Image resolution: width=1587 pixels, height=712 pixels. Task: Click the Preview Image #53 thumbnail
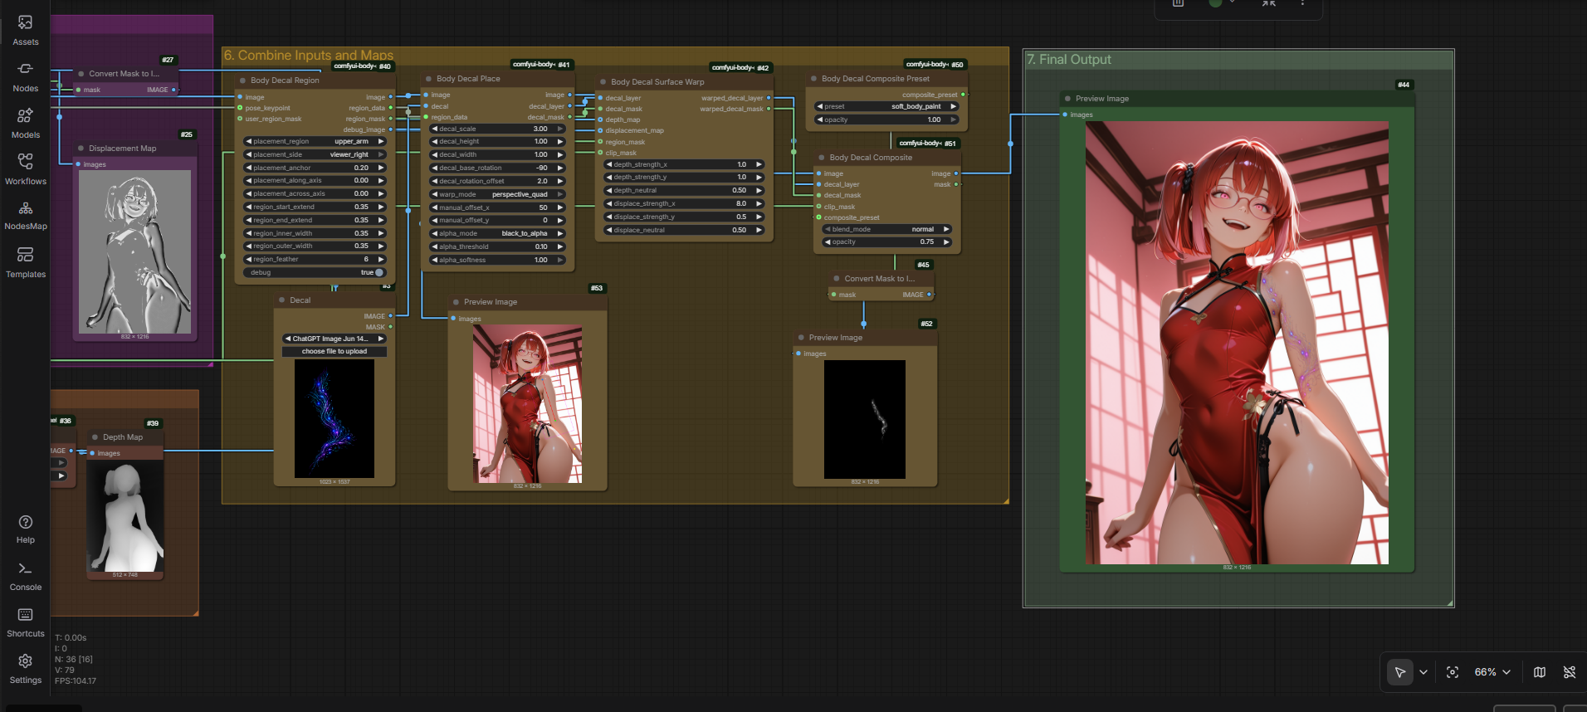(527, 403)
